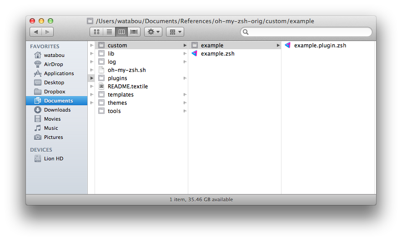Click the disclosure arrow of themes folder
This screenshot has height=241, width=402.
(x=185, y=103)
